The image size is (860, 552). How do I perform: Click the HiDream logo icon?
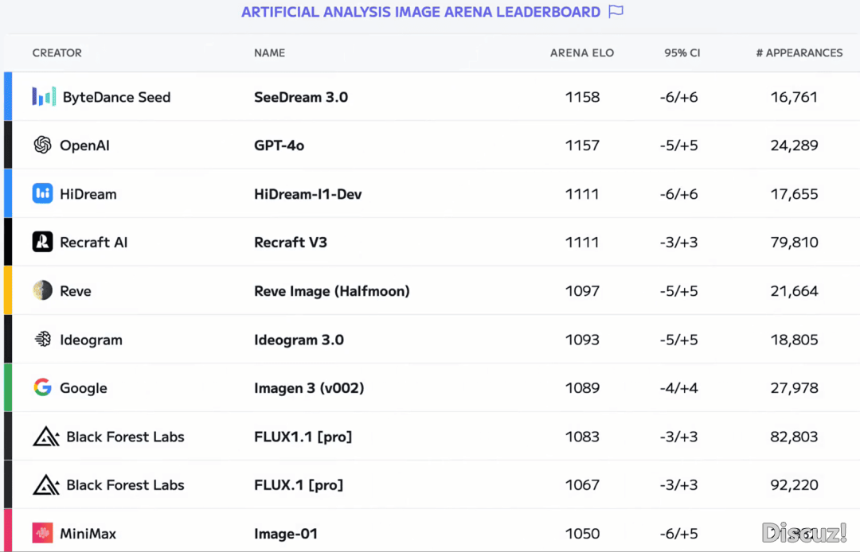tap(43, 193)
